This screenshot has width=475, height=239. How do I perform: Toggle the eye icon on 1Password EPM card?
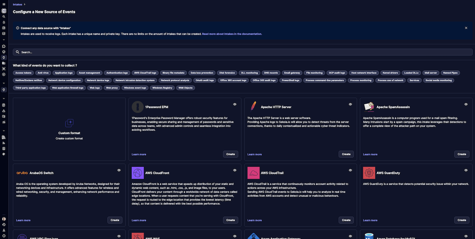(x=235, y=104)
